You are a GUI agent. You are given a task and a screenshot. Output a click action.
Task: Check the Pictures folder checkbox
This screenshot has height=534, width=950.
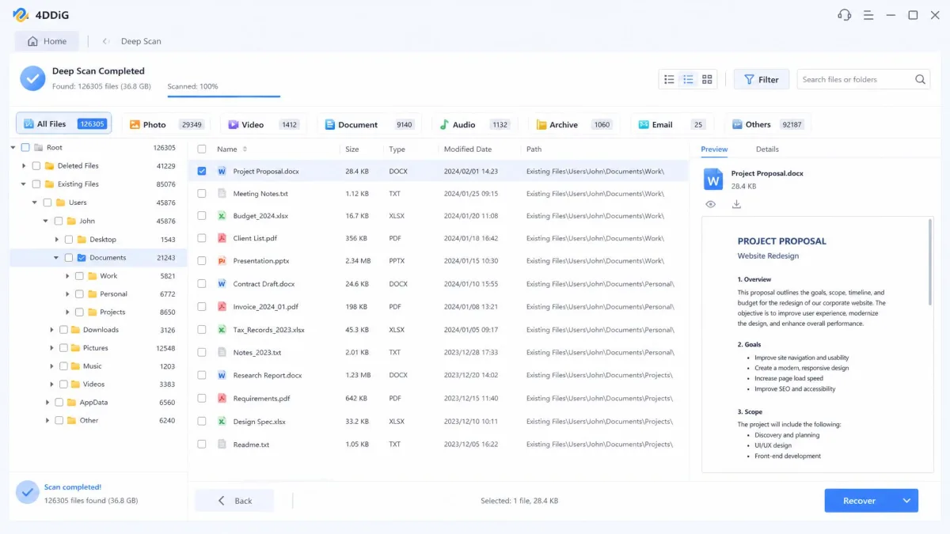tap(63, 348)
